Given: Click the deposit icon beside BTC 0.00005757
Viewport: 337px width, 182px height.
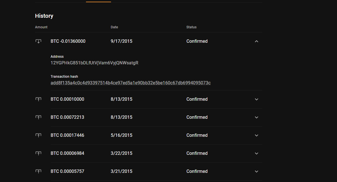Looking at the screenshot, I should point(38,171).
